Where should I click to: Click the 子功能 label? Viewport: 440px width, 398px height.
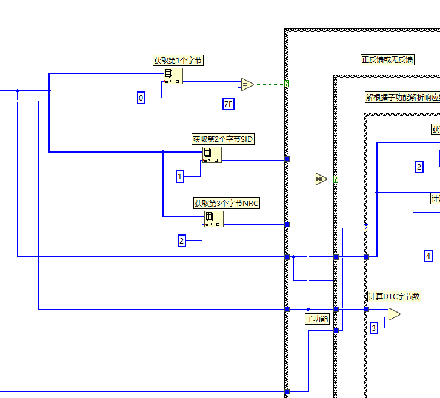click(317, 319)
